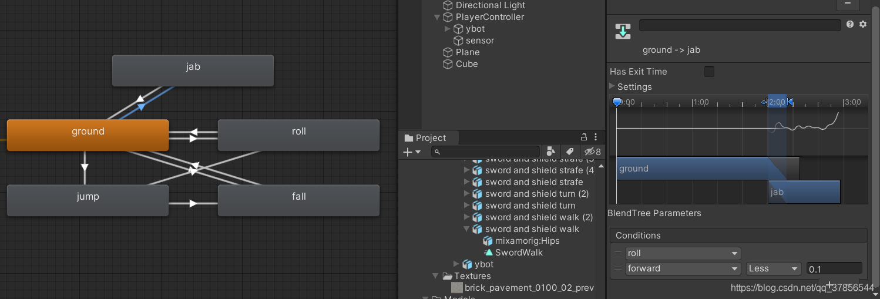Screen dimensions: 880x299
Task: Click the forward condition reorder handle
Action: [618, 268]
